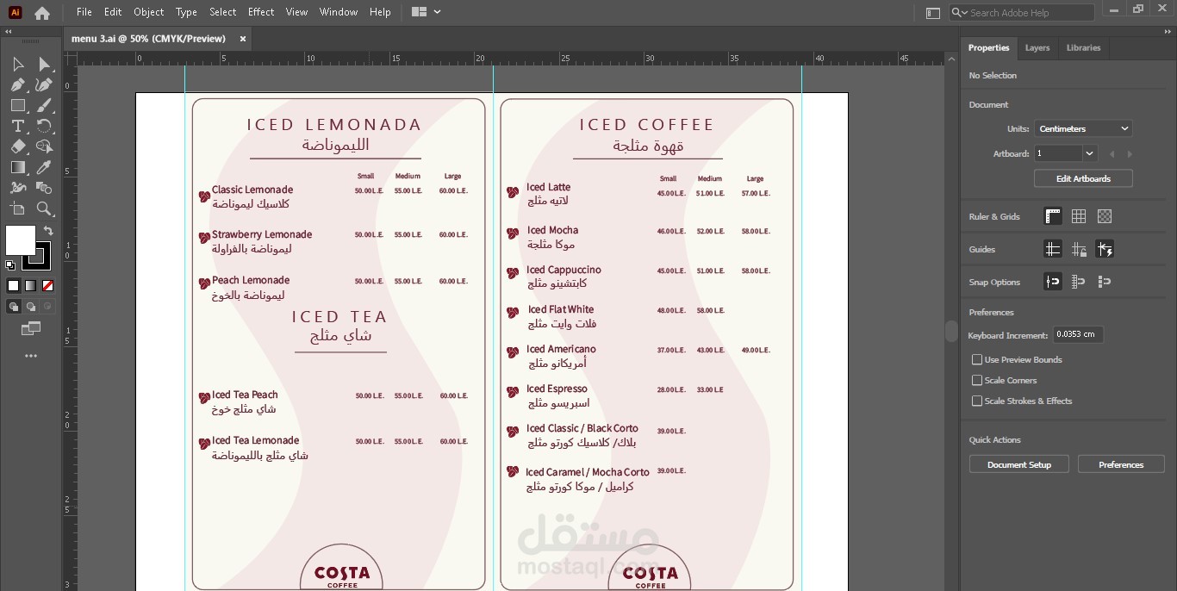Screen dimensions: 1177x591
Task: Open Edit Toolbar three-dots menu
Action: [x=31, y=356]
